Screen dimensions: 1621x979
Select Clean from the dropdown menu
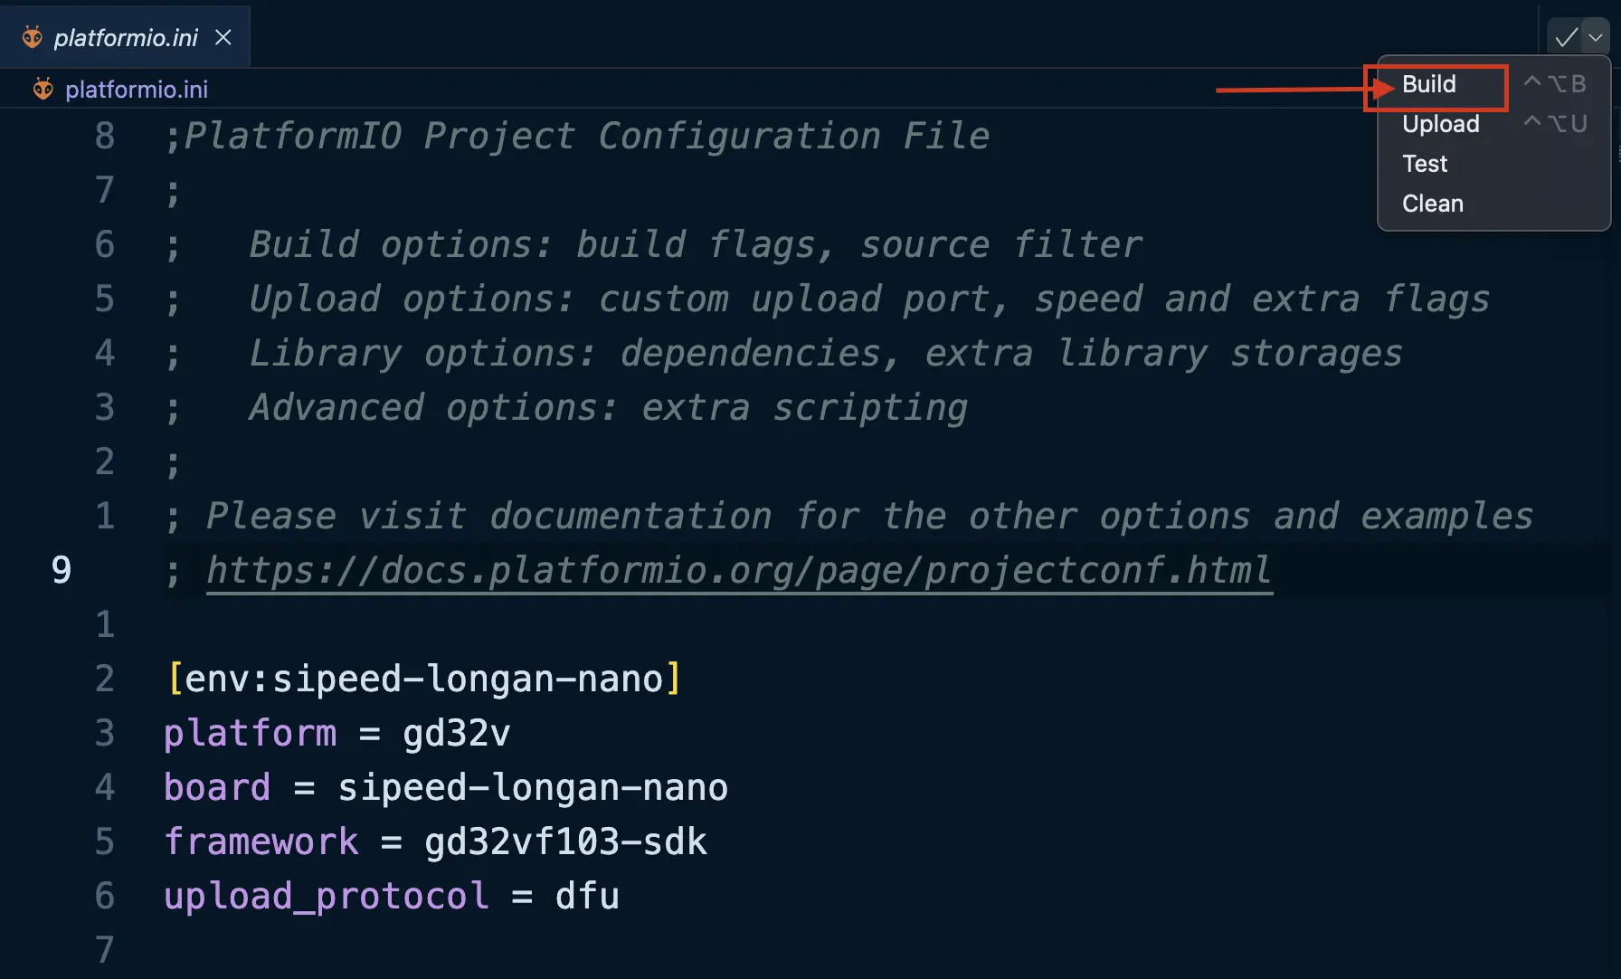[1432, 204]
